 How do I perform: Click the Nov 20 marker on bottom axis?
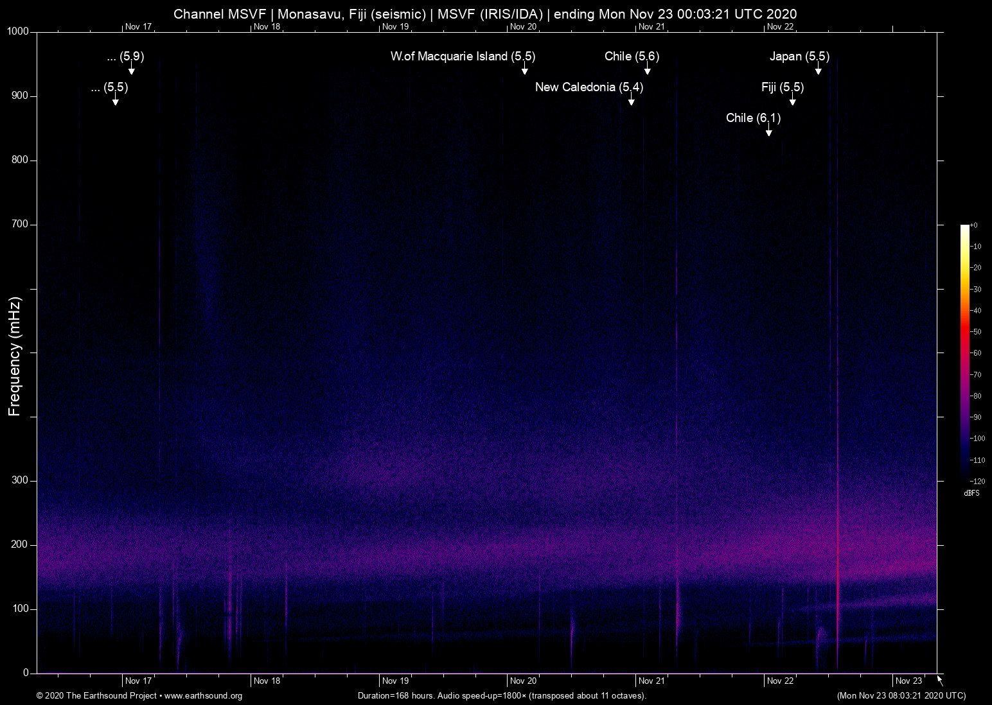click(x=523, y=681)
